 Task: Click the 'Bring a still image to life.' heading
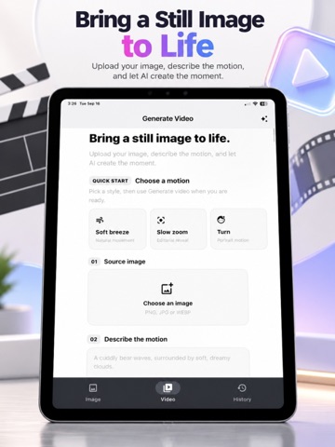click(159, 139)
